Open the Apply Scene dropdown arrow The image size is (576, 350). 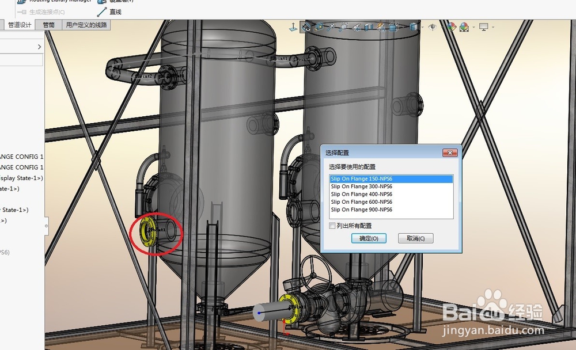(x=473, y=27)
